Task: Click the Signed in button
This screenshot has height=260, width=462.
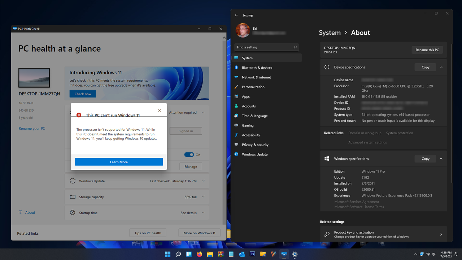Action: pos(186,131)
